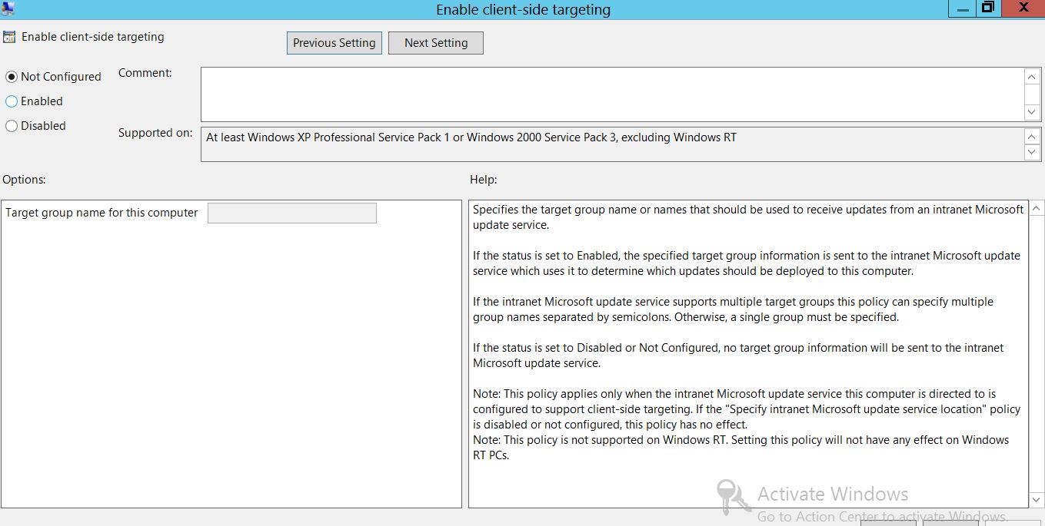Viewport: 1045px width, 526px height.
Task: Click the policy setting icon beside the heading
Action: [9, 37]
